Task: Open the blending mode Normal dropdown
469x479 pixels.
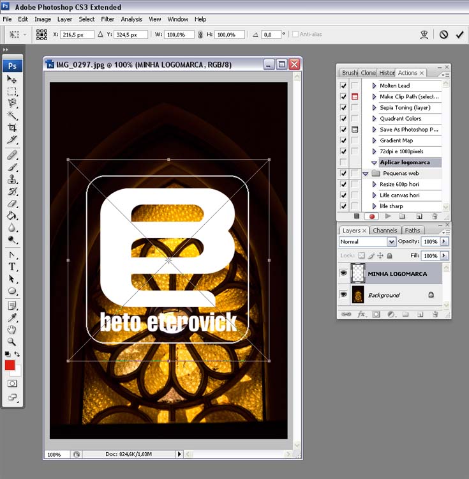Action: pos(368,242)
